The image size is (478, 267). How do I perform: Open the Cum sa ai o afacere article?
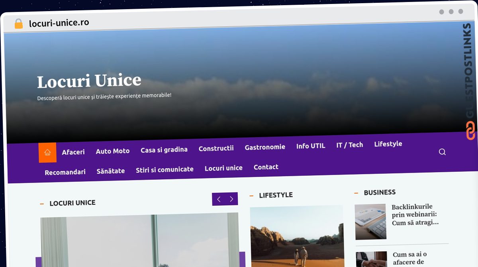tap(410, 258)
